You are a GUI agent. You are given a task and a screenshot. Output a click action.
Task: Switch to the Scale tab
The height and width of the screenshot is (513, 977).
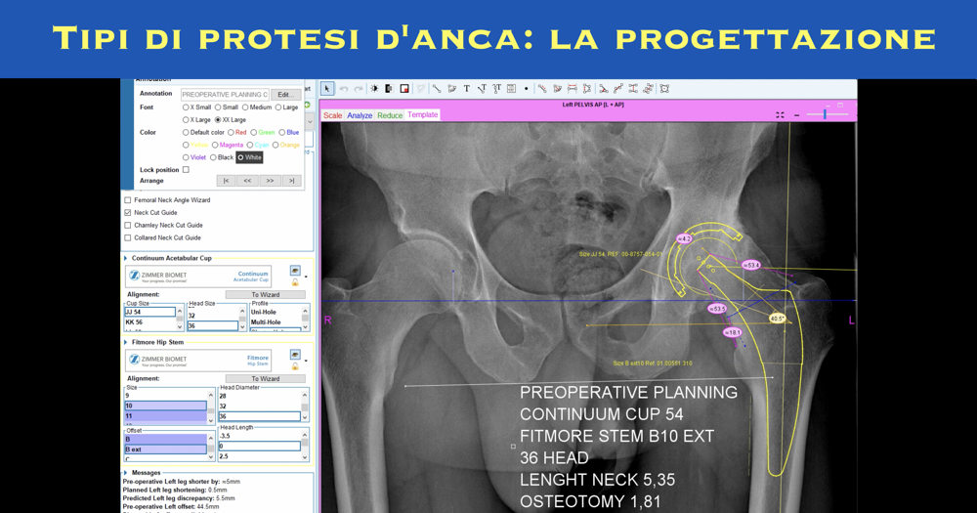point(332,115)
